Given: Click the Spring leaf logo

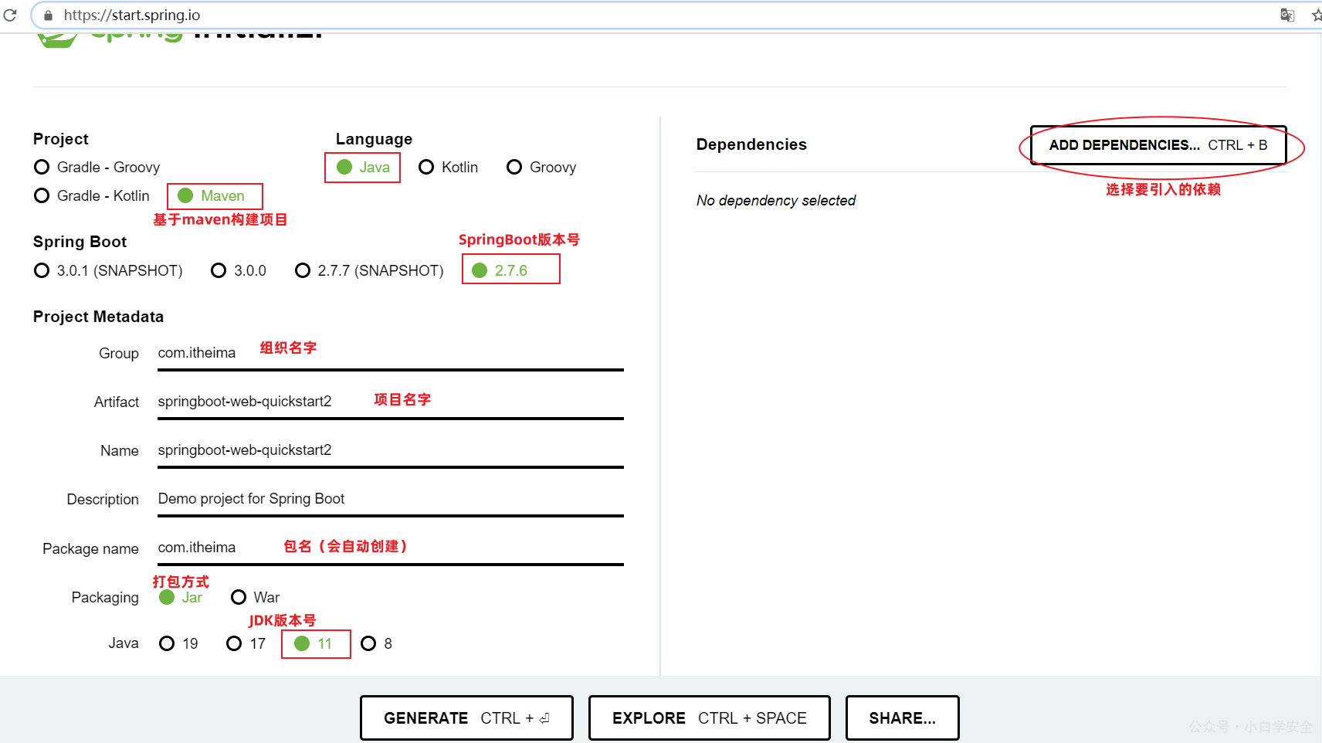Looking at the screenshot, I should click(57, 39).
